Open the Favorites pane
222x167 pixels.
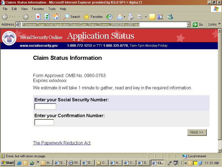(93, 17)
